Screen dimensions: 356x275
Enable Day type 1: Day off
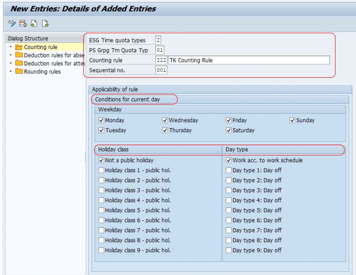click(229, 170)
